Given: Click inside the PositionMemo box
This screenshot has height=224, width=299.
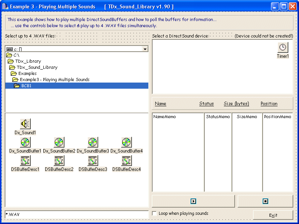Looking at the screenshot, I should pos(278,152).
